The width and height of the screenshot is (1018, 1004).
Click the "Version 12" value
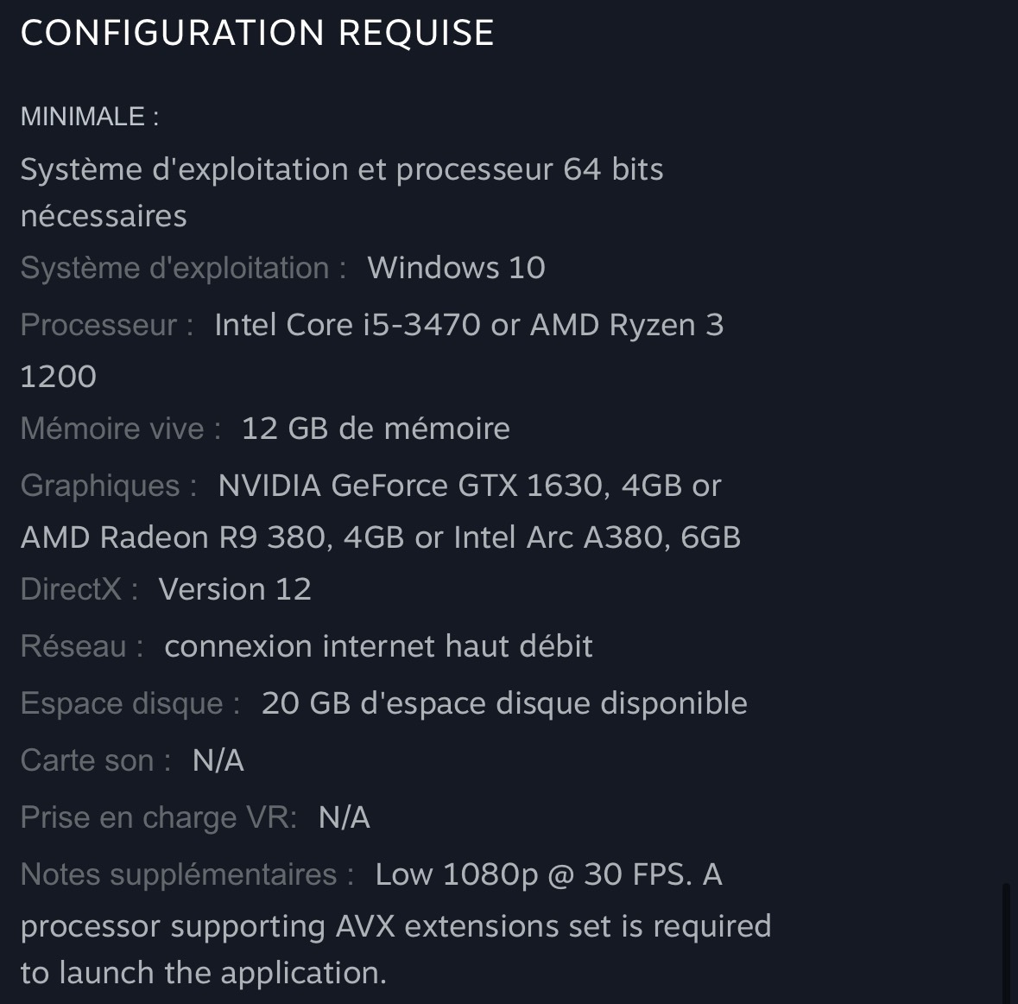tap(235, 589)
